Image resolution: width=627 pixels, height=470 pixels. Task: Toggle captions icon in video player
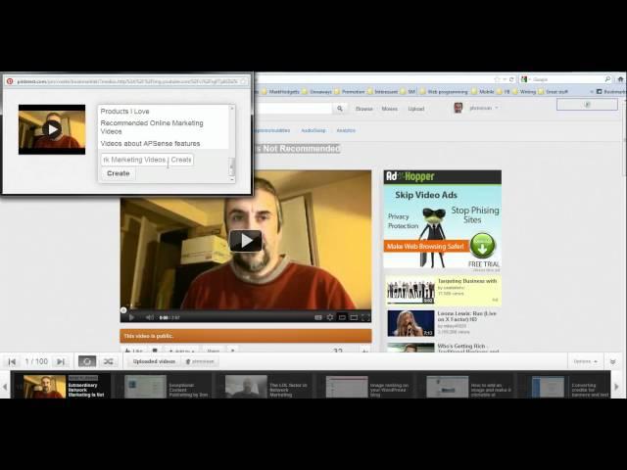click(318, 317)
